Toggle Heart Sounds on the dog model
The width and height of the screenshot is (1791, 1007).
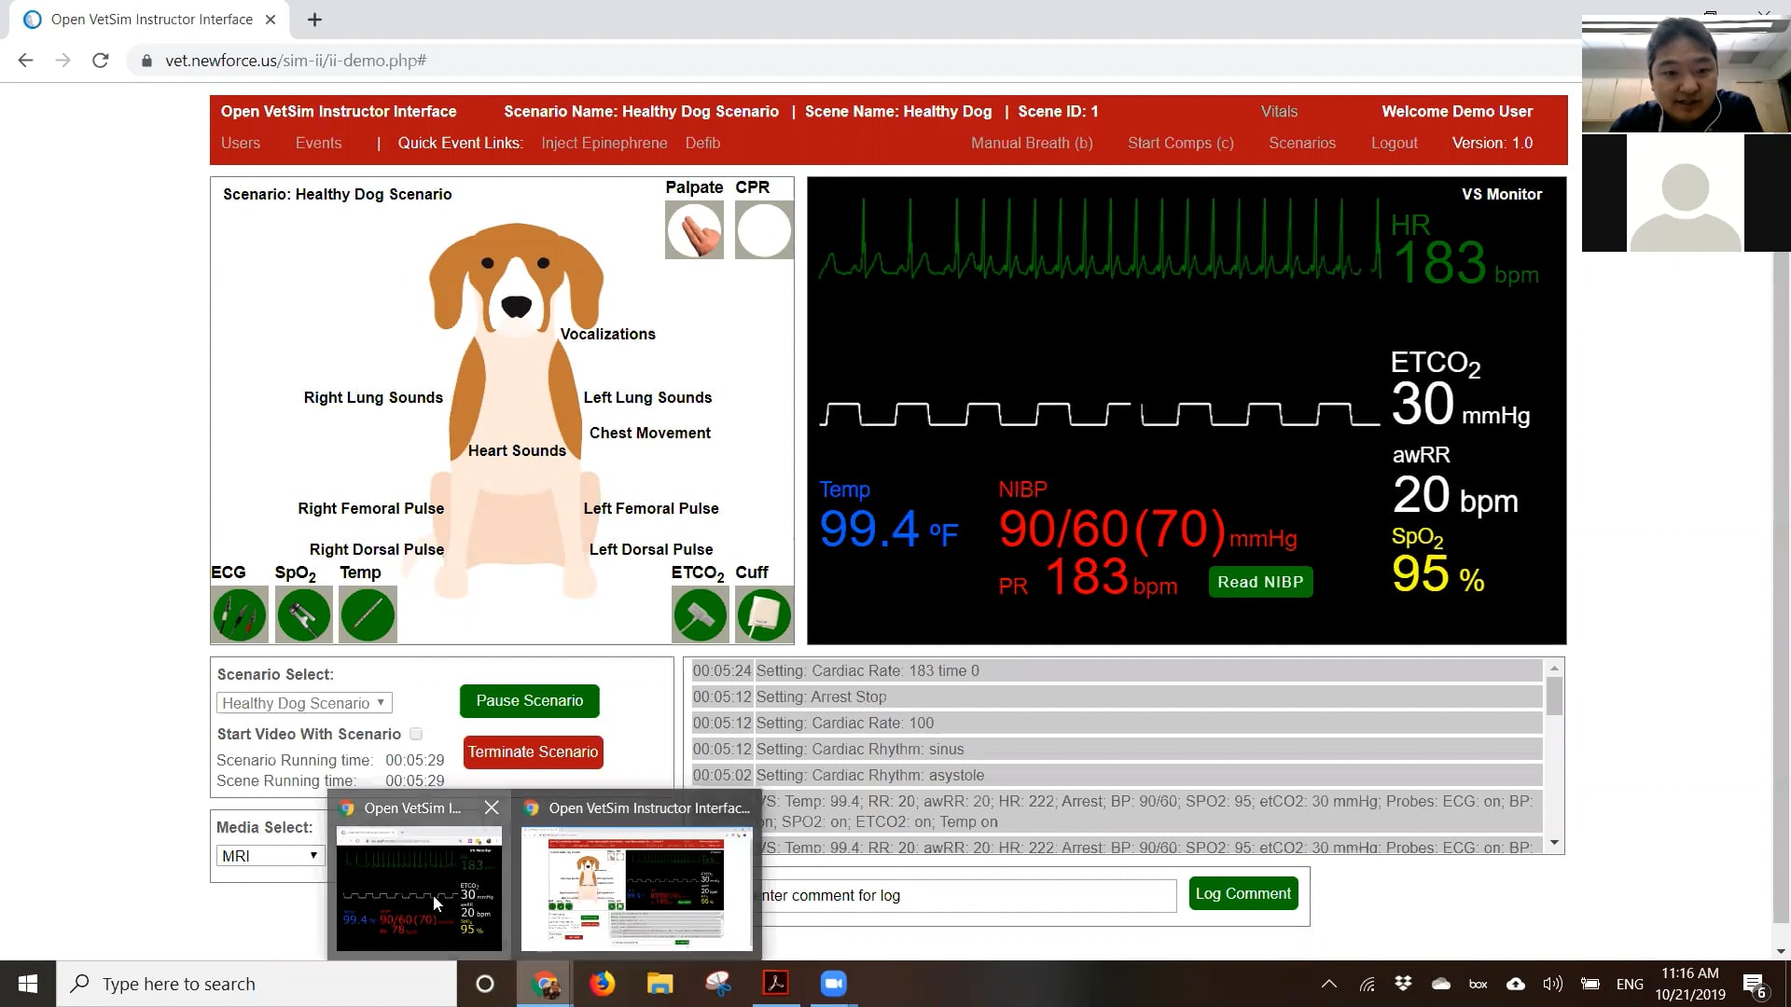(x=516, y=450)
